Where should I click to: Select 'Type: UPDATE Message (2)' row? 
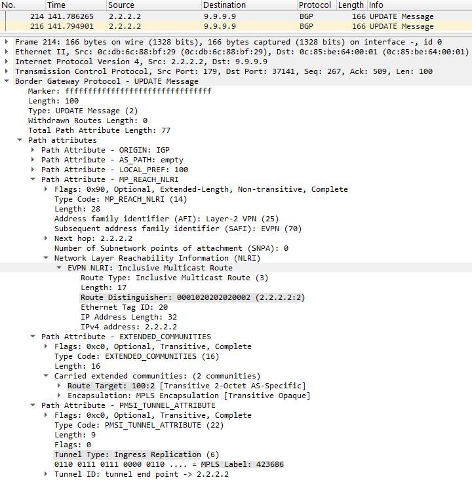pos(83,111)
